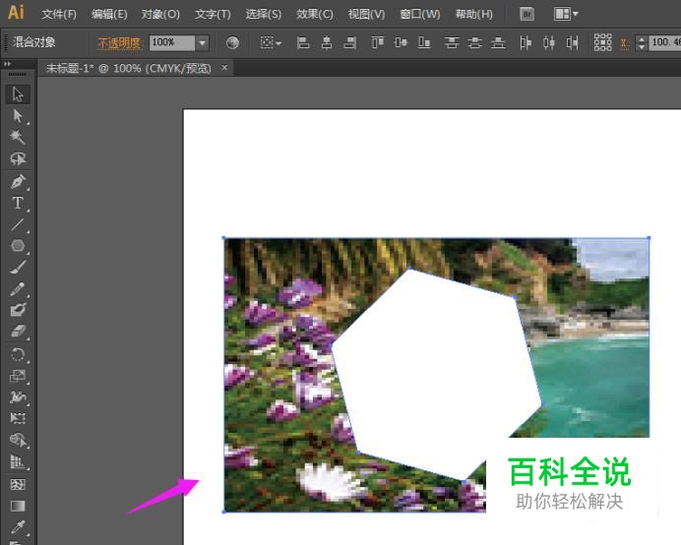Screen dimensions: 681x545
Task: Switch to the 未标题-1* document tab
Action: point(129,68)
